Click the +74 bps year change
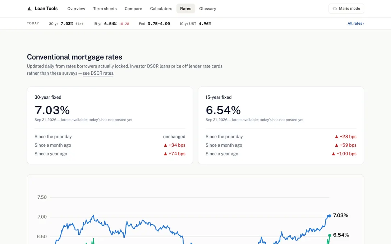 click(177, 154)
